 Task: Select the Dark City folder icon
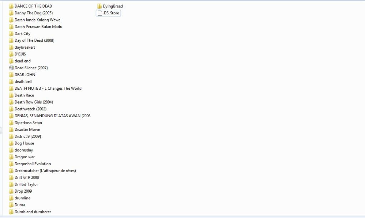click(x=11, y=34)
